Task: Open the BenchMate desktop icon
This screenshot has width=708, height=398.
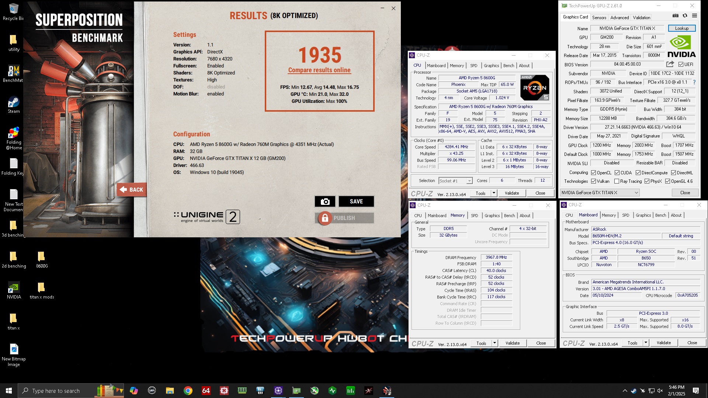Action: tap(14, 74)
